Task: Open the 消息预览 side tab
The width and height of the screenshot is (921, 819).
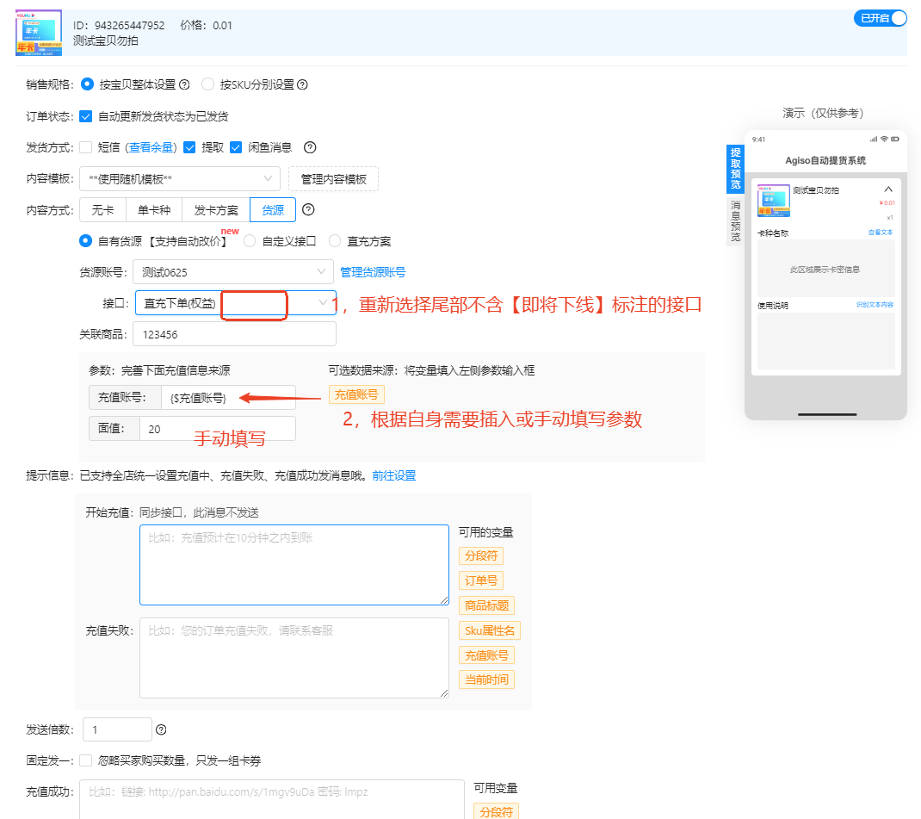Action: [735, 220]
